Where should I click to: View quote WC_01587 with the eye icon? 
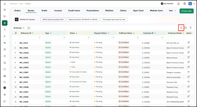[188, 72]
